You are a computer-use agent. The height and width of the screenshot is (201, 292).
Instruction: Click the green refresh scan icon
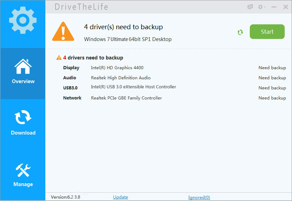[x=240, y=32]
